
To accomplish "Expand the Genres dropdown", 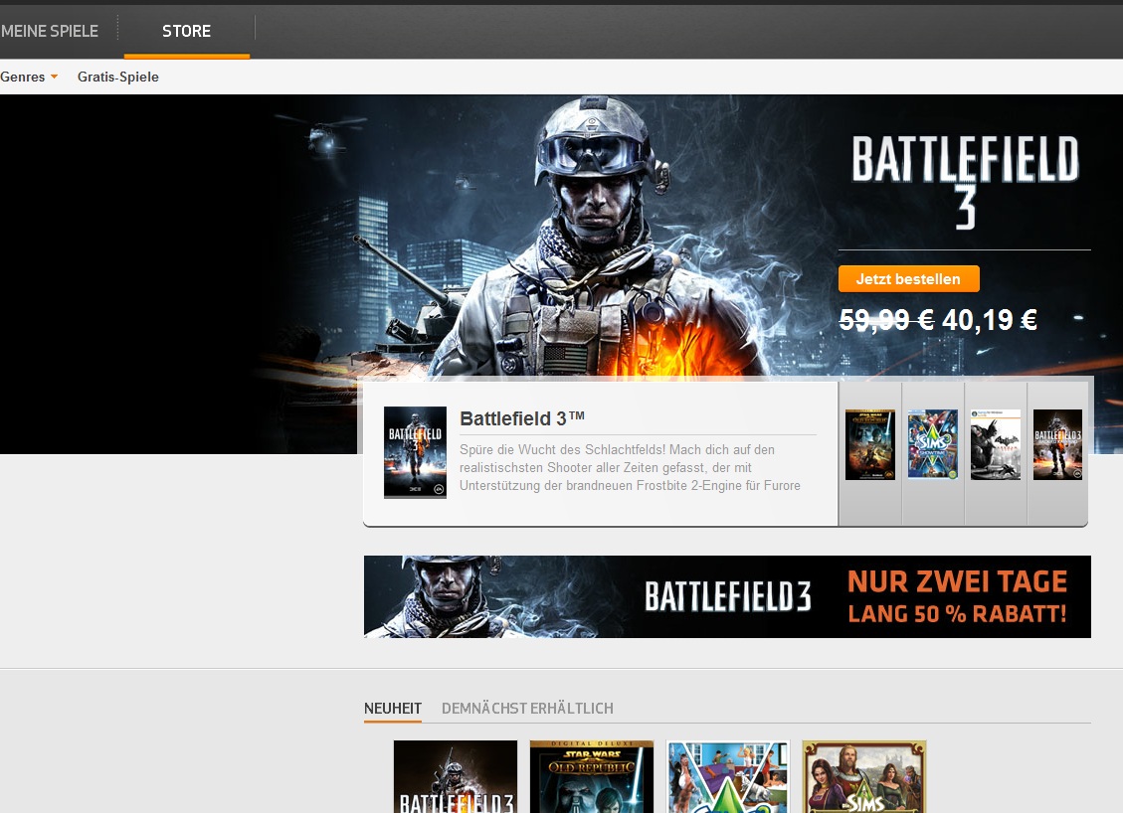I will 29,77.
